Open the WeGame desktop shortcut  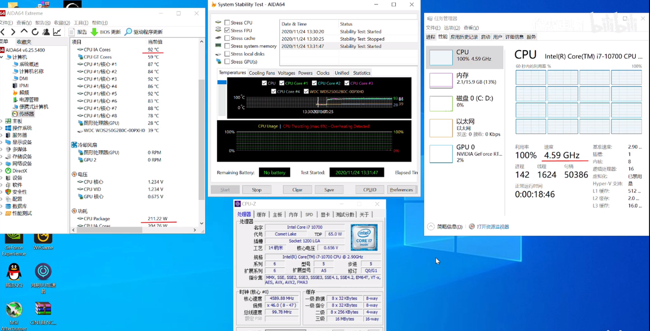click(x=43, y=241)
